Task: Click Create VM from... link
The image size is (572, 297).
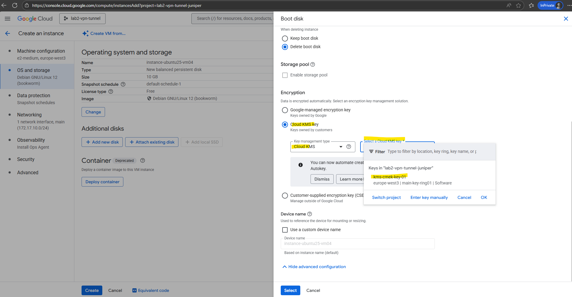Action: click(x=104, y=33)
